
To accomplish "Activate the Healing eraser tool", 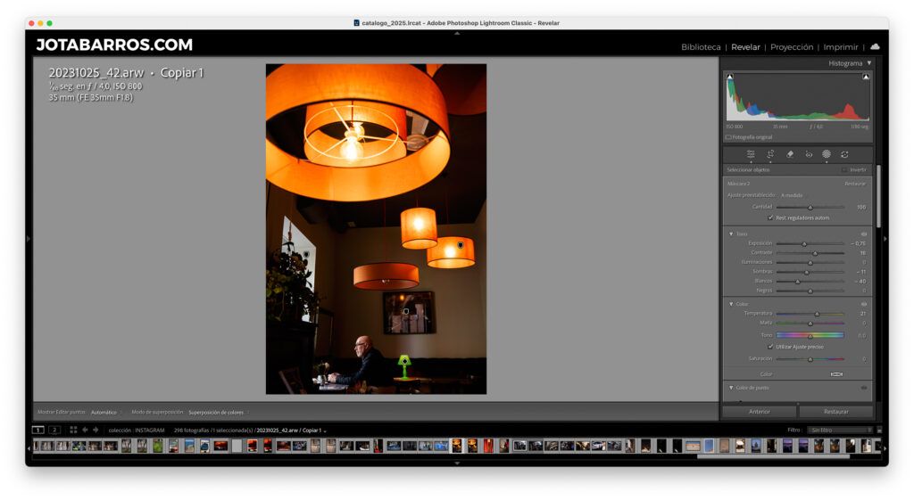I will pos(790,154).
